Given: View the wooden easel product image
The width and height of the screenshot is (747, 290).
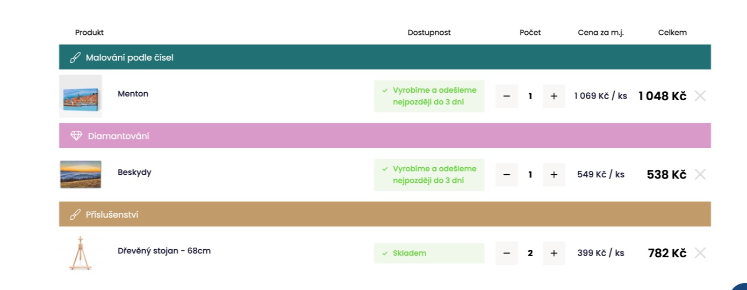Looking at the screenshot, I should coord(81,253).
